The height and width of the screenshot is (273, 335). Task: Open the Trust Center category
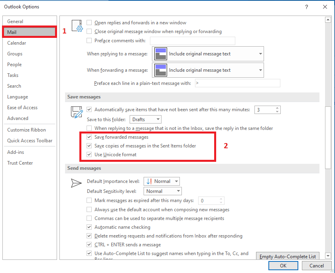[x=30, y=163]
